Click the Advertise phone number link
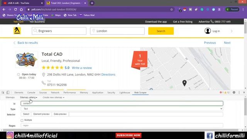Image resolution: width=247 pixels, height=139 pixels. click(215, 22)
